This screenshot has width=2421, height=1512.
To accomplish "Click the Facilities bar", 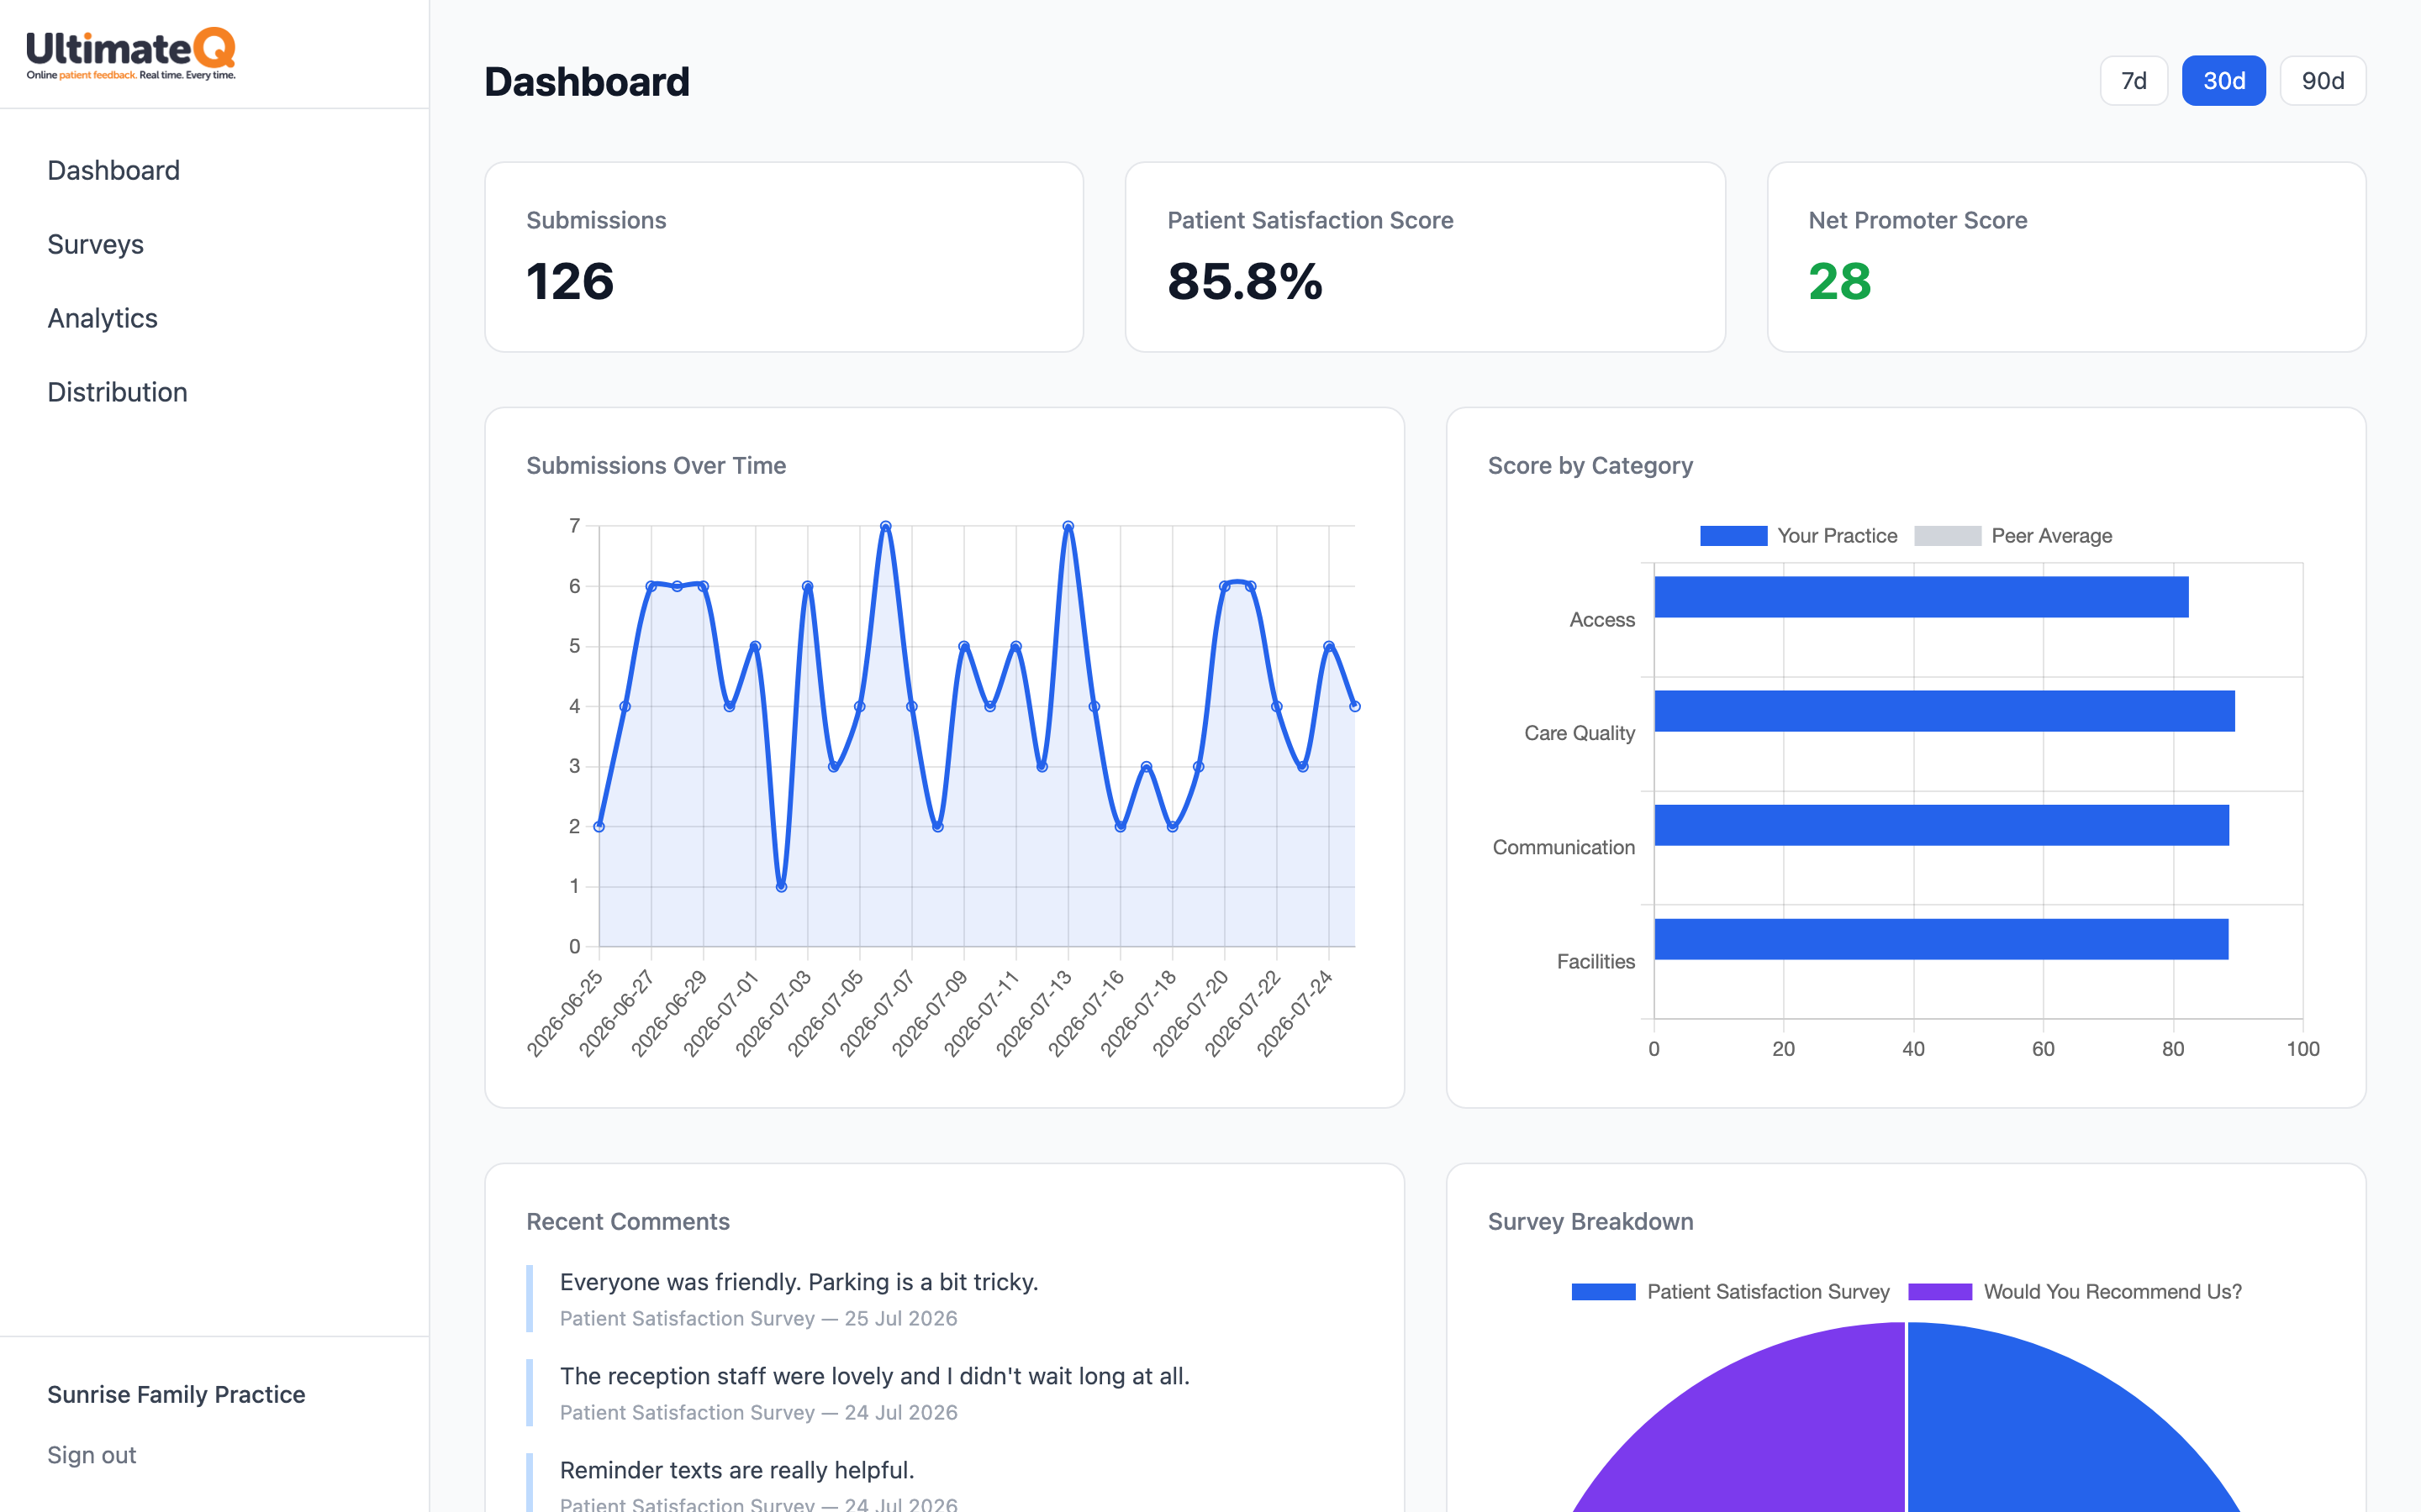I will click(1941, 939).
